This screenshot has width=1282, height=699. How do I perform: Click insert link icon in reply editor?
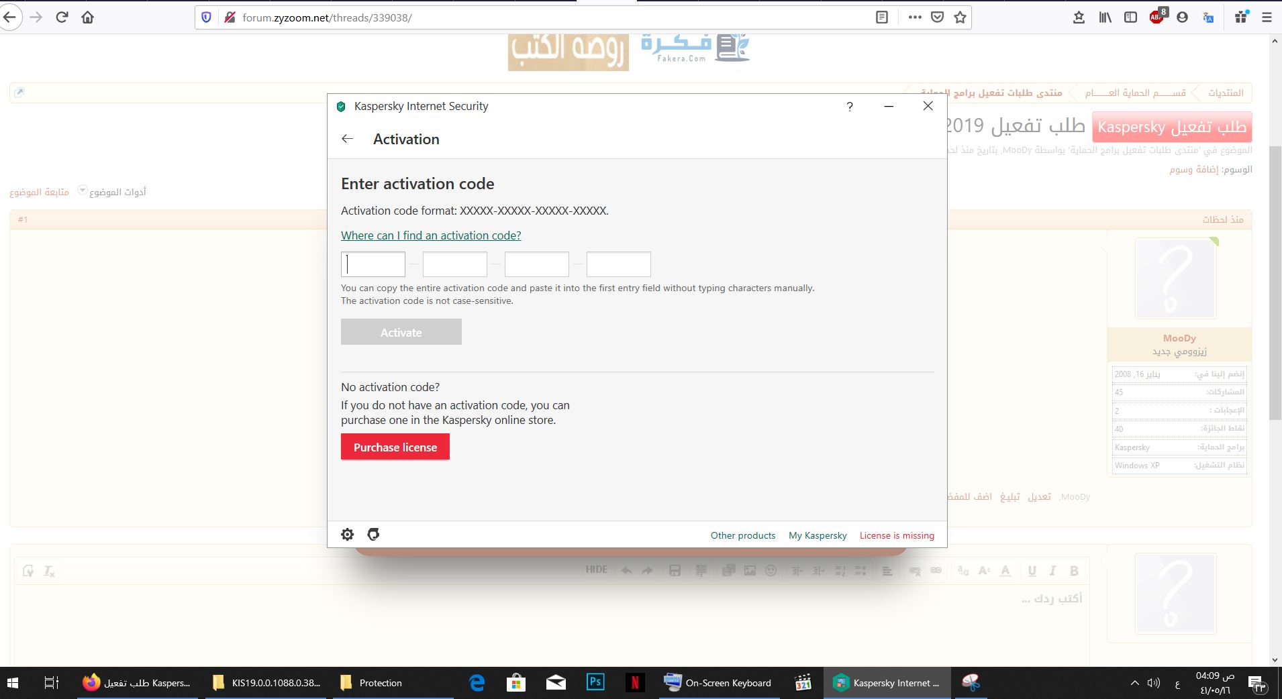point(936,571)
